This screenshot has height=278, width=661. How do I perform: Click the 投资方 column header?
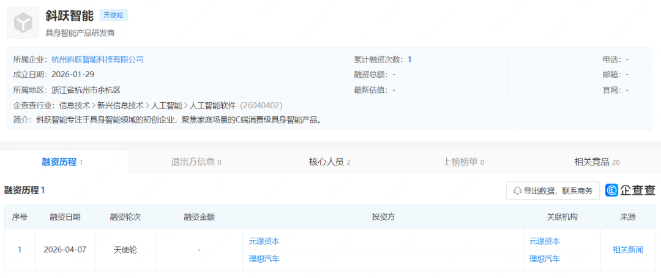tap(383, 217)
